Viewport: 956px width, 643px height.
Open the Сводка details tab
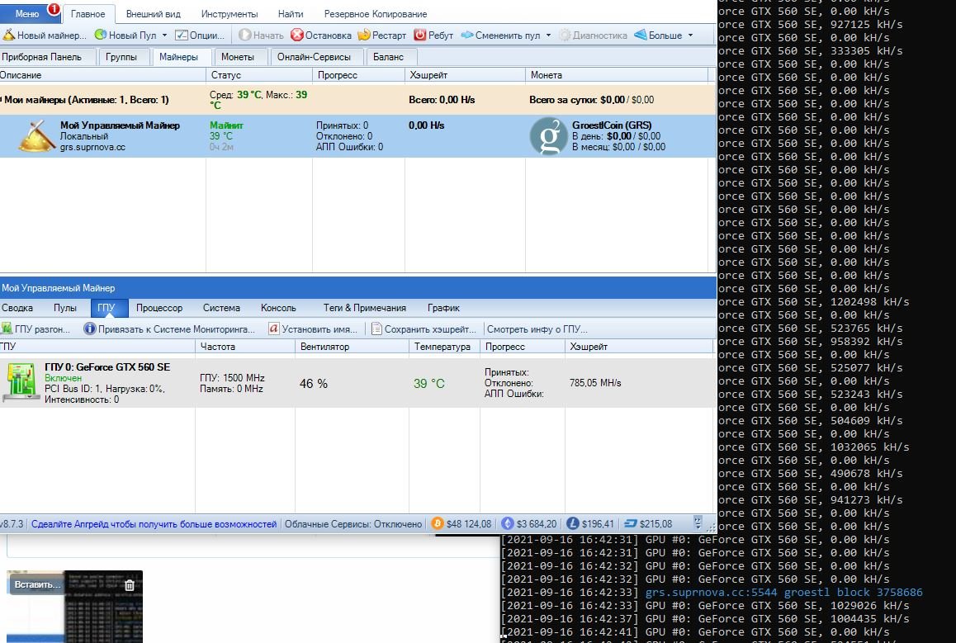pos(17,308)
